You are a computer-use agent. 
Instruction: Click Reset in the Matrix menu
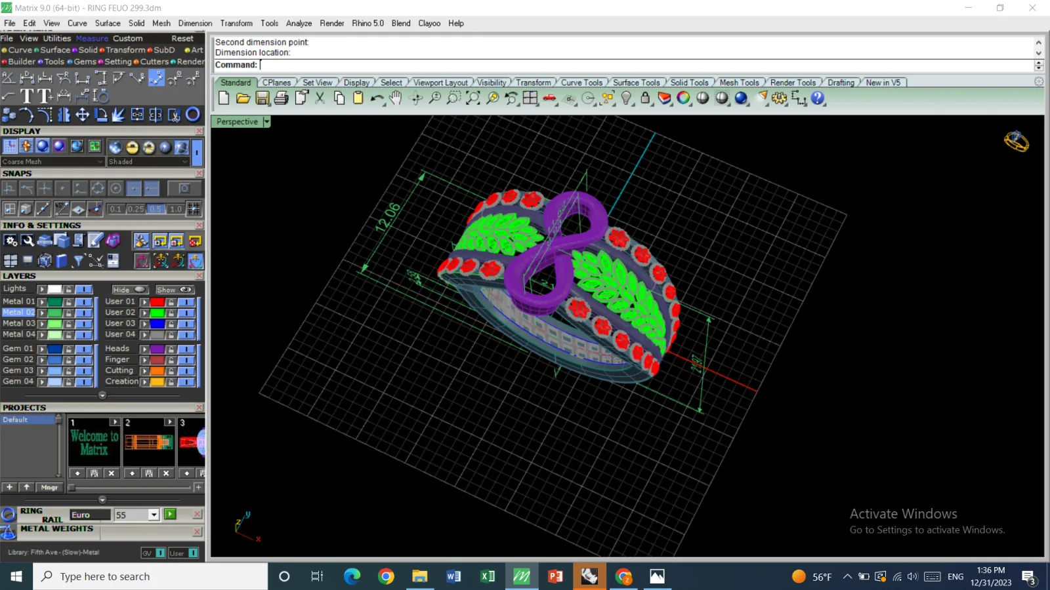point(182,39)
